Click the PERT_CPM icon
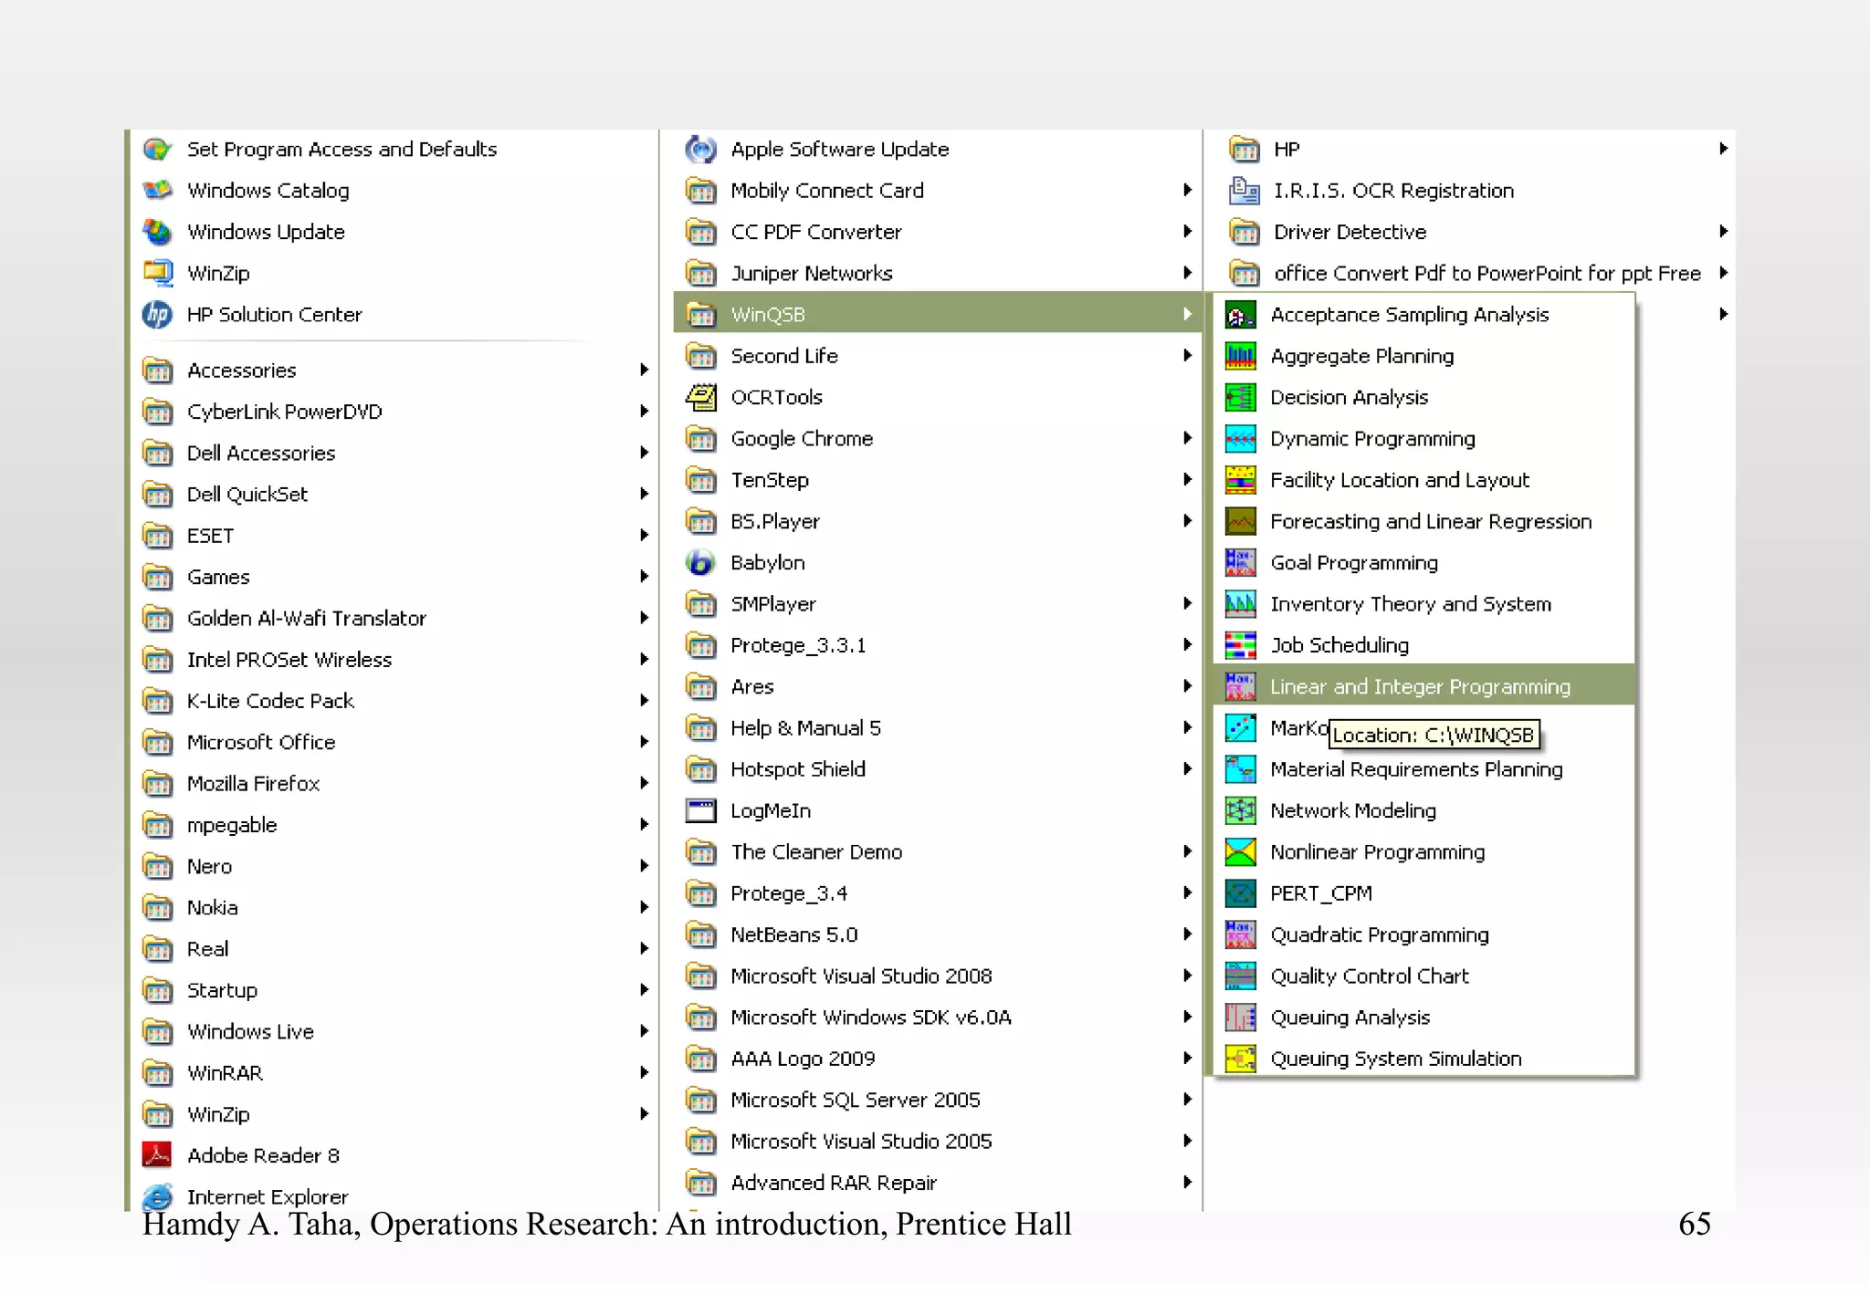The height and width of the screenshot is (1294, 1870). pyautogui.click(x=1240, y=893)
